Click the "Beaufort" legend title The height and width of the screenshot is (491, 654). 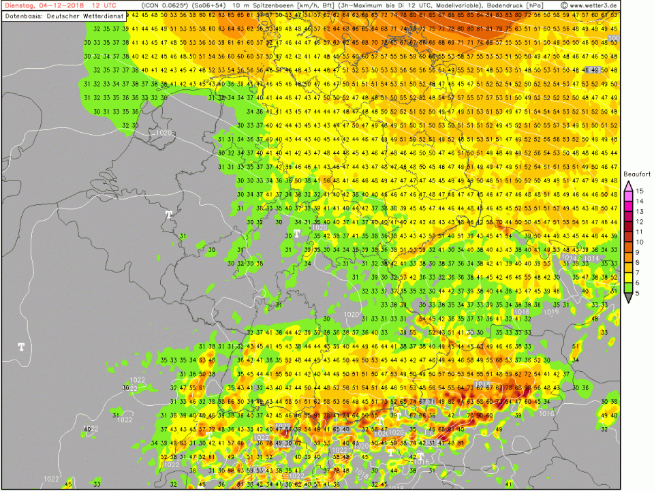click(636, 173)
